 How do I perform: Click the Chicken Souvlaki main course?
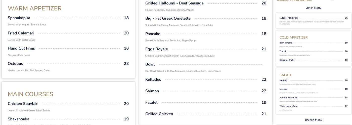(23, 104)
